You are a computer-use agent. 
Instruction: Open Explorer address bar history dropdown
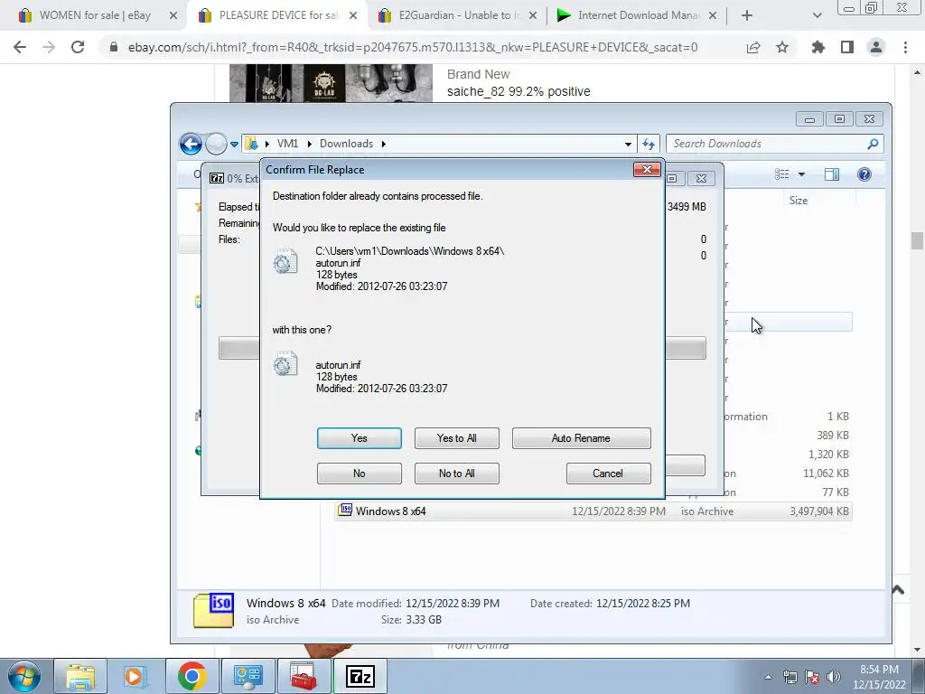pyautogui.click(x=628, y=144)
